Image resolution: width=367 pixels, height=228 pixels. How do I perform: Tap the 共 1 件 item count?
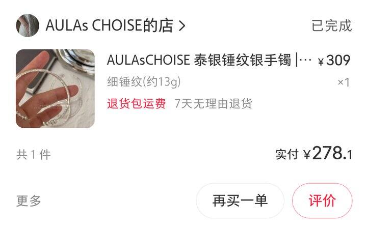click(34, 155)
